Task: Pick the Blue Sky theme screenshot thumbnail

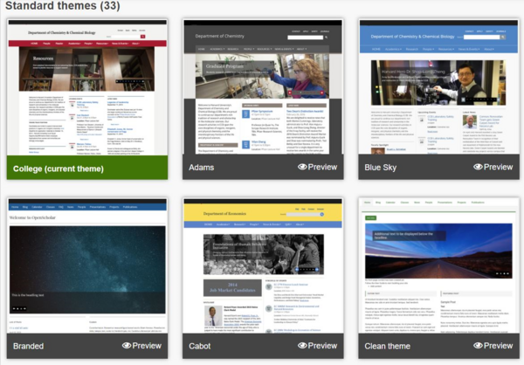Action: tap(438, 87)
